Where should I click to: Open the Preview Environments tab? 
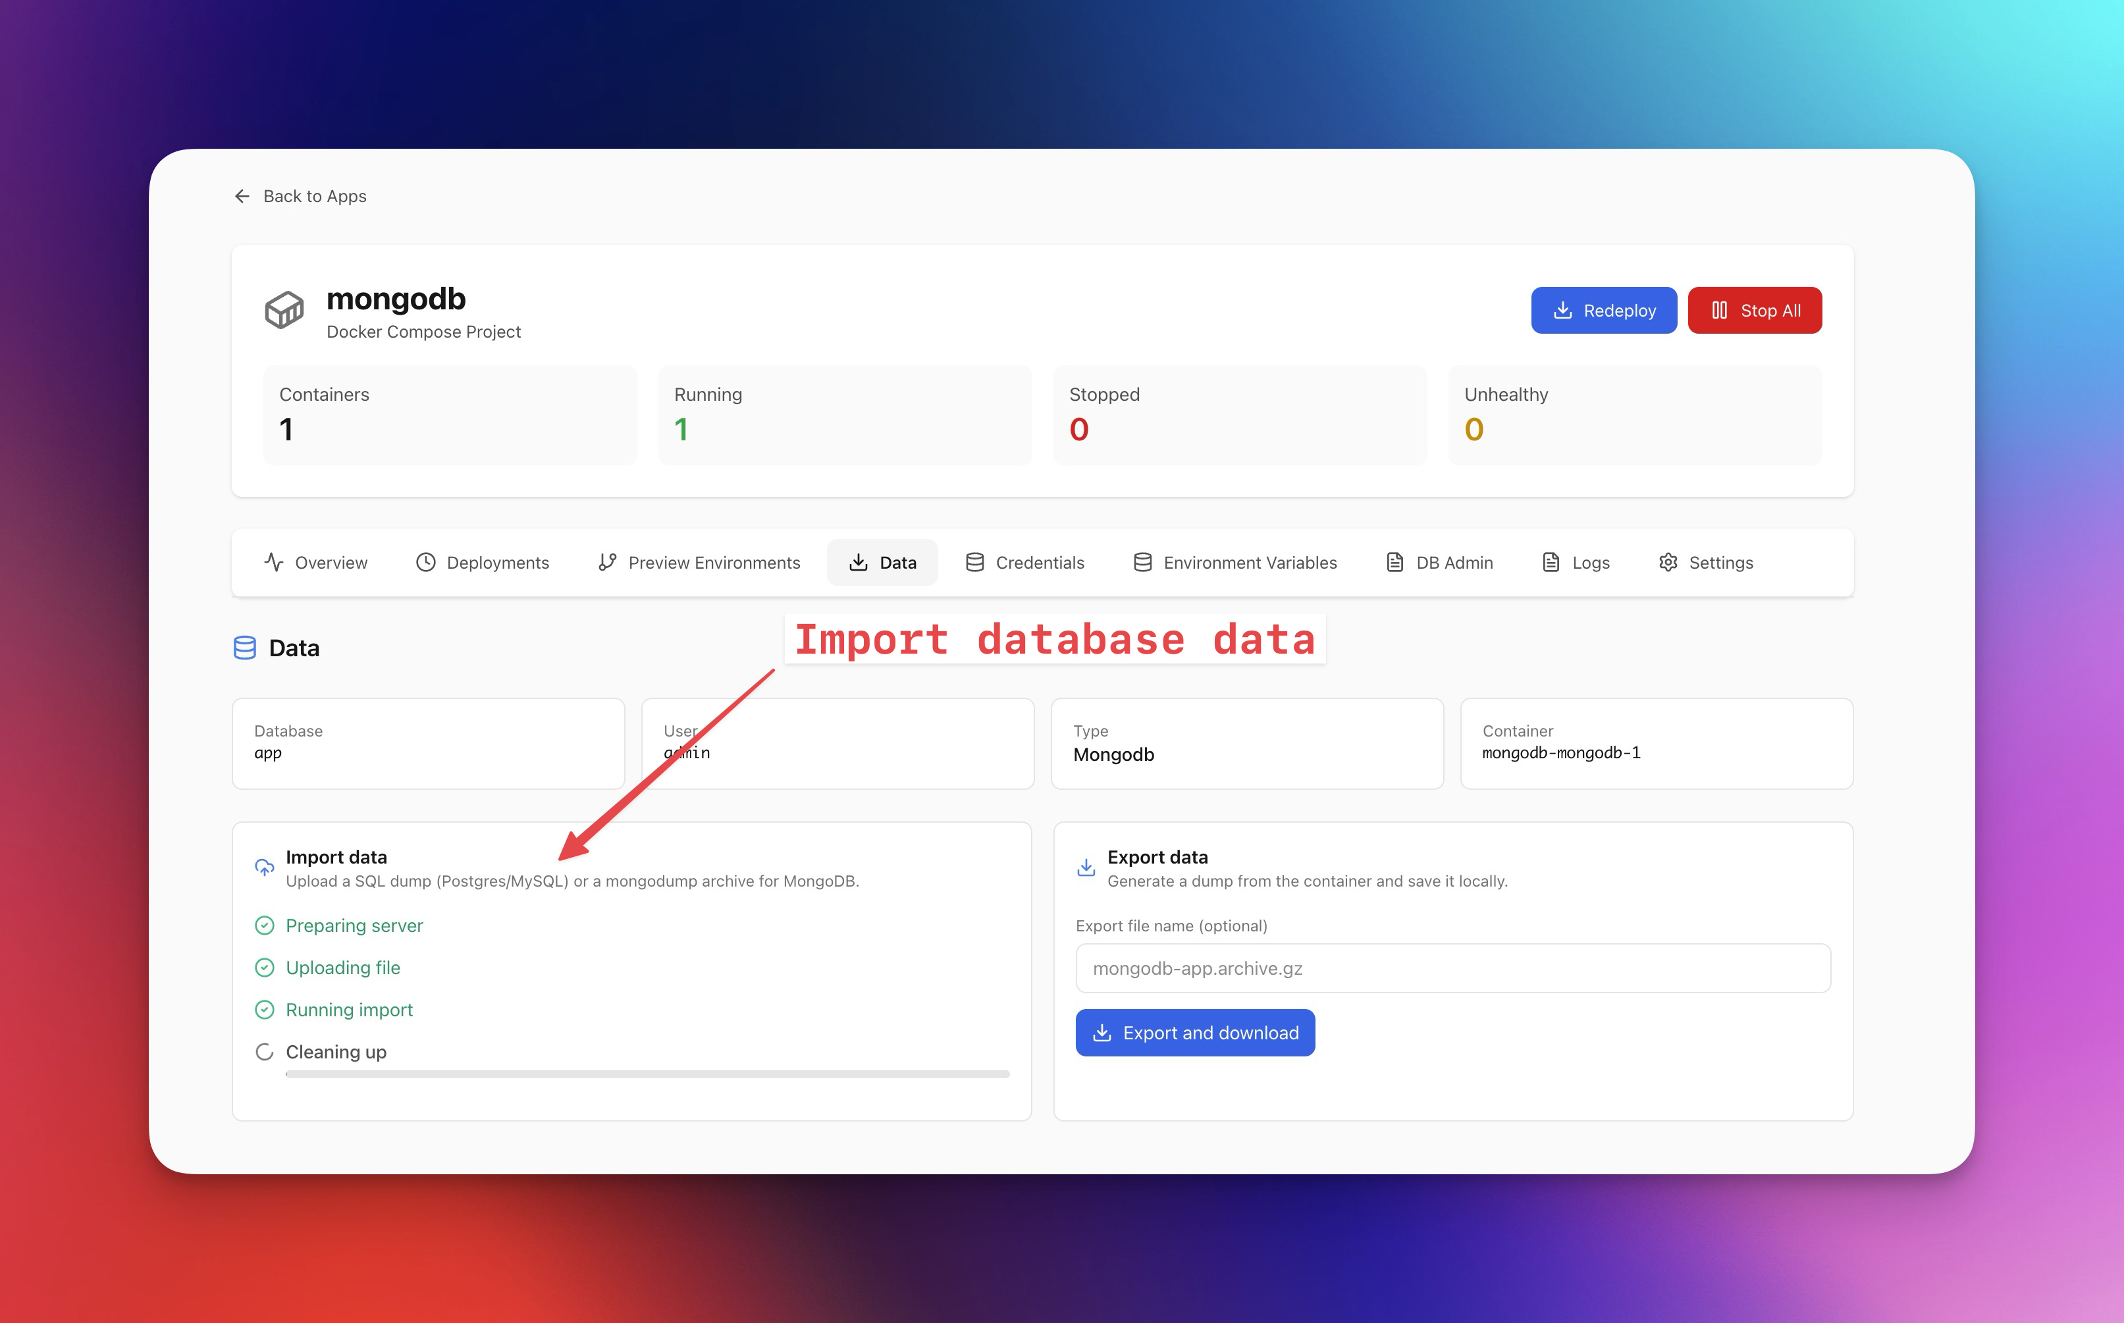point(699,563)
